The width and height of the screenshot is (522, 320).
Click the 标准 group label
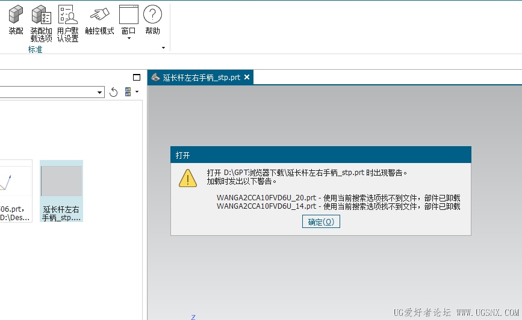(35, 49)
